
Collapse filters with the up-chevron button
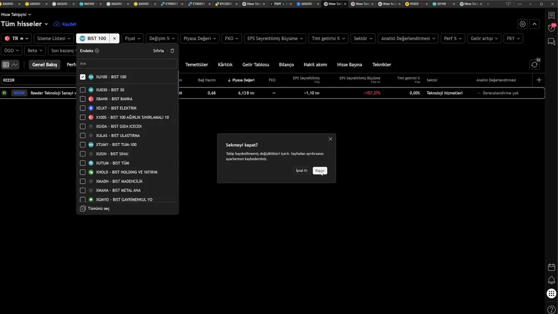(534, 24)
